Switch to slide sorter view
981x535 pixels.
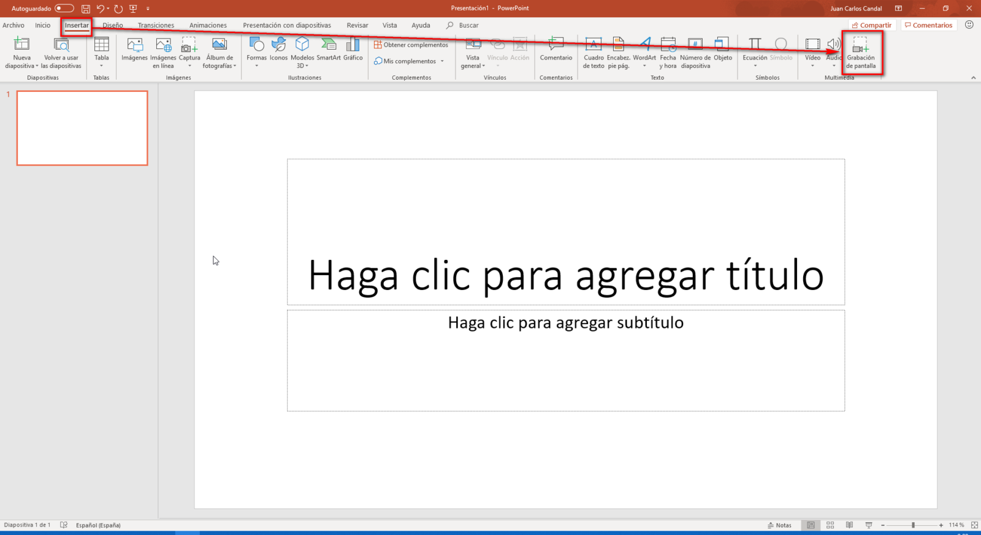(x=830, y=525)
